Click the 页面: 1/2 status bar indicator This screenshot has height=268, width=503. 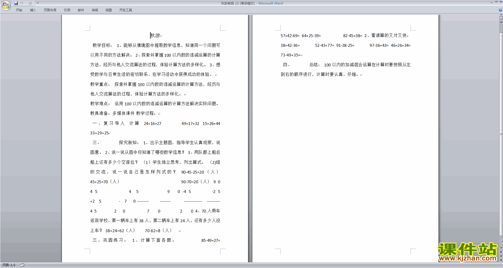[9, 265]
